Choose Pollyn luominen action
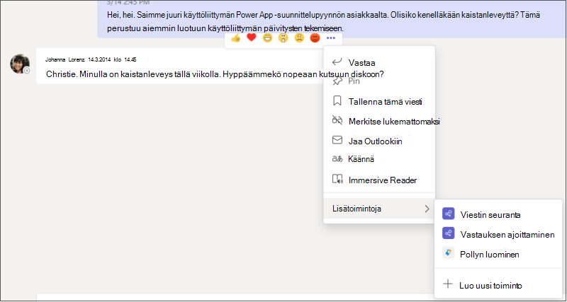Viewport: 567px width, 302px height. pos(498,254)
